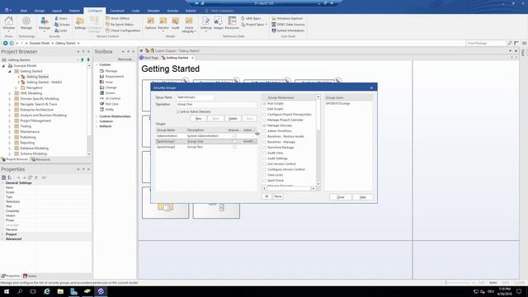Switch to the Publish ribbon tab
The width and height of the screenshot is (528, 297).
(x=74, y=11)
